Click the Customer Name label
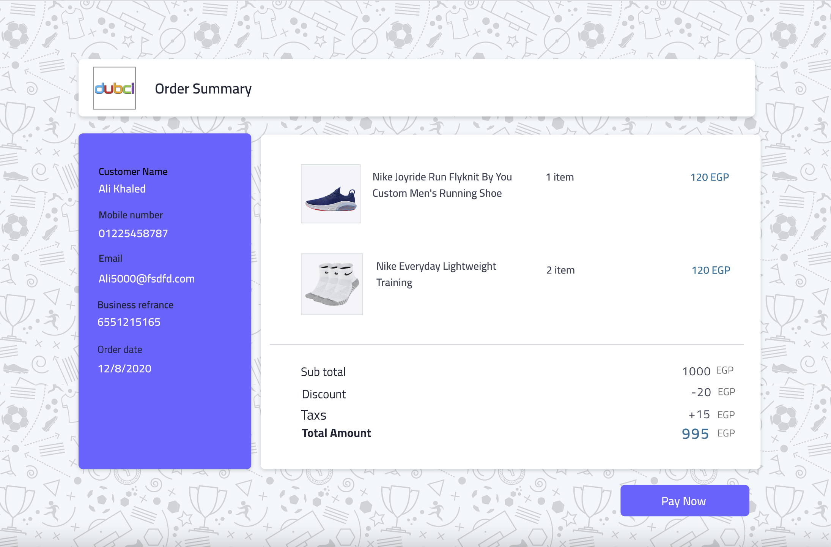831x547 pixels. click(x=133, y=172)
